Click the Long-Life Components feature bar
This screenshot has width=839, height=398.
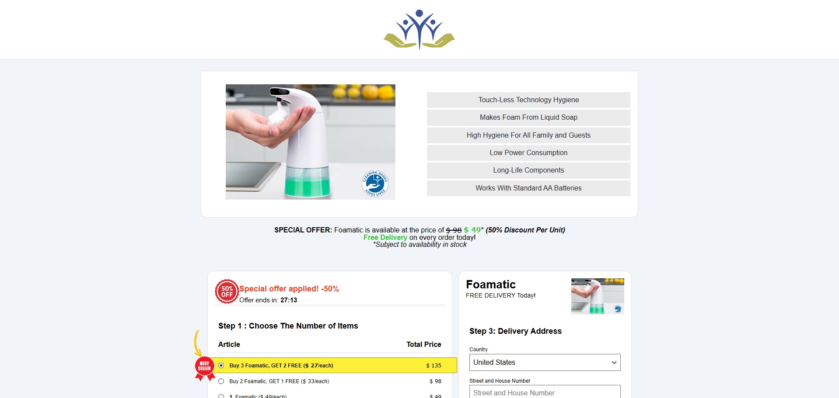[x=528, y=170]
